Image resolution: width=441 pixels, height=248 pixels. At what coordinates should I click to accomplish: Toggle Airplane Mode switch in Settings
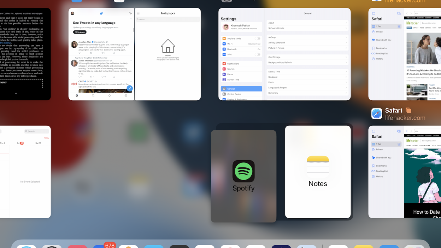click(258, 39)
